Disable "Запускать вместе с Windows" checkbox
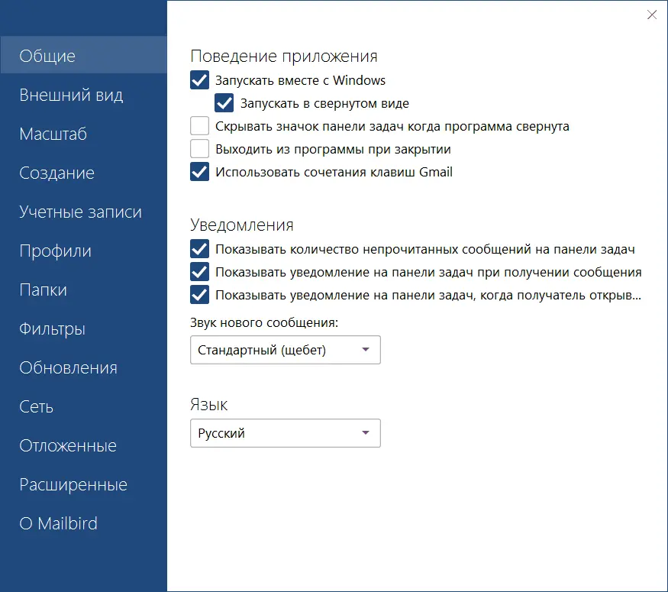 coord(200,80)
